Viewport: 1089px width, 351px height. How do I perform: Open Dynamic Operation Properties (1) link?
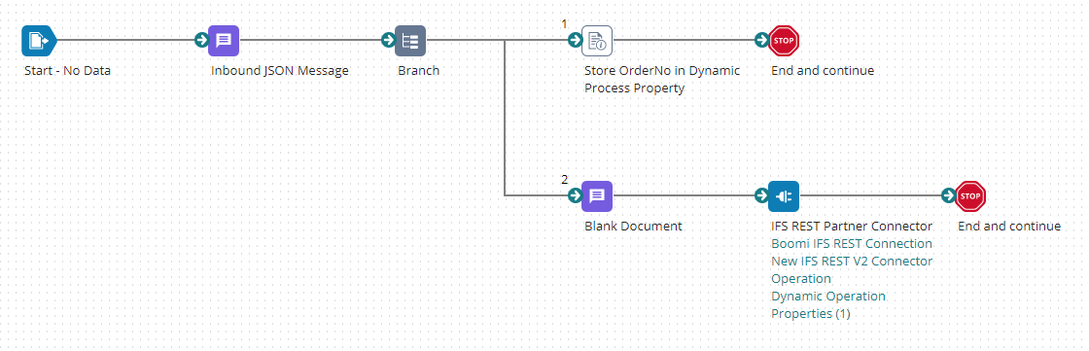[828, 304]
